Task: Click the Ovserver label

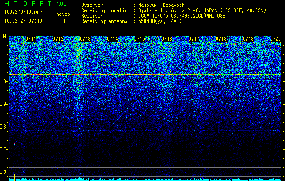Action: click(x=92, y=5)
